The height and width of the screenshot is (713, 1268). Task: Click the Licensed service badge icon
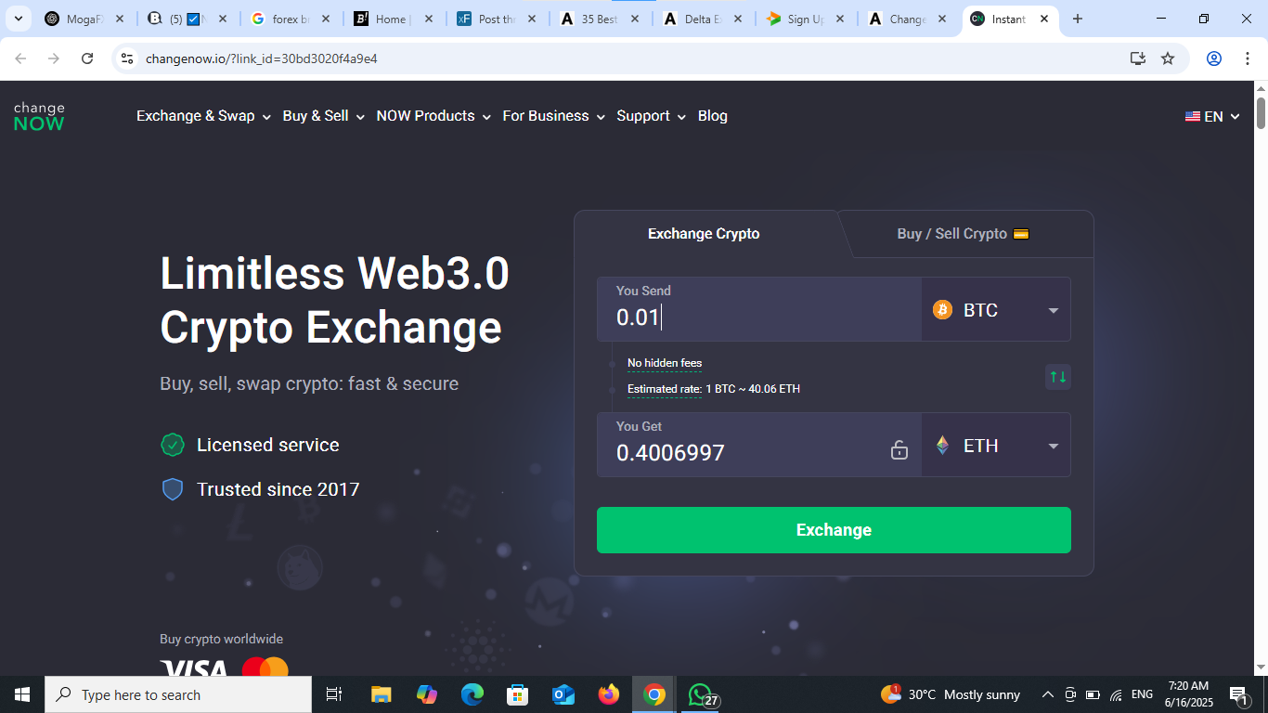[x=173, y=445]
